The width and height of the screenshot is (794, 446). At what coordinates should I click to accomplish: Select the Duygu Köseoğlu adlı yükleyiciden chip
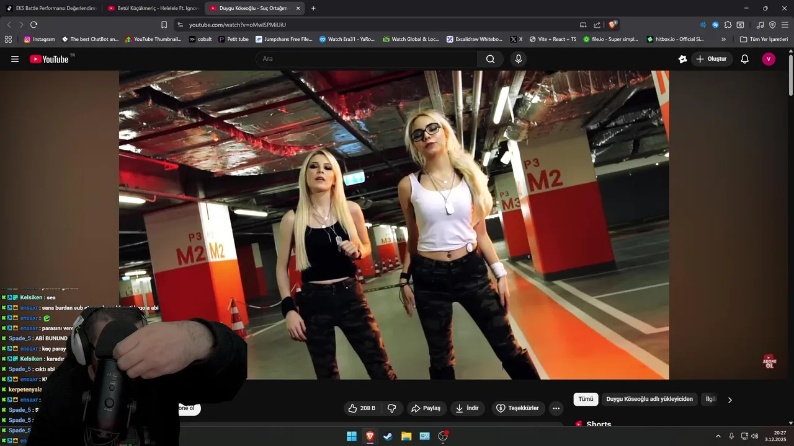click(649, 400)
